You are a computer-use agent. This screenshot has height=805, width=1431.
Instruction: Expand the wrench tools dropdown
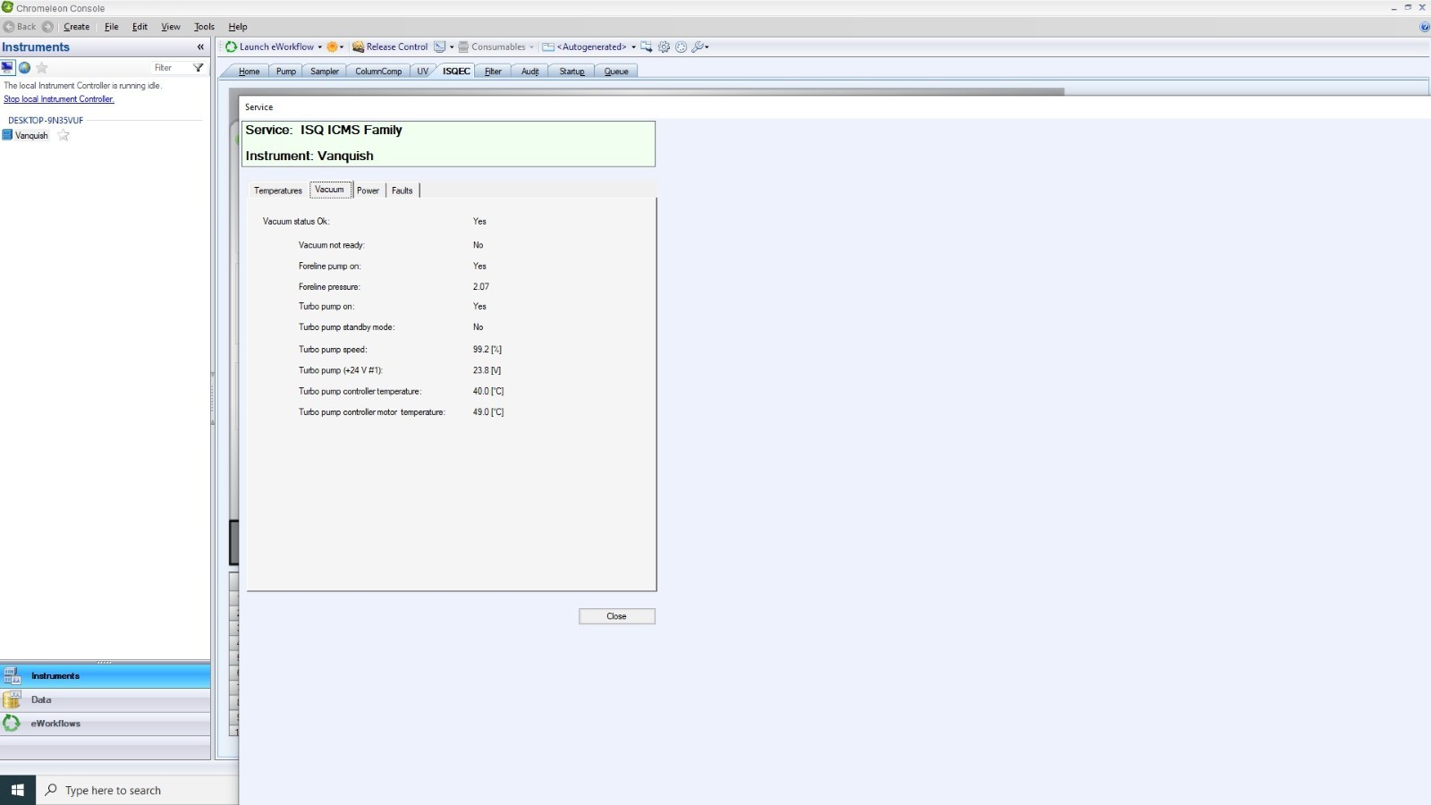coord(707,47)
